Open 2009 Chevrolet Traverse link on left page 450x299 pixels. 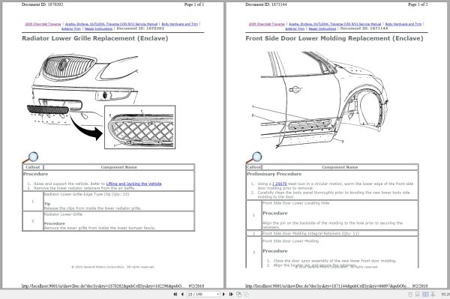43,24
